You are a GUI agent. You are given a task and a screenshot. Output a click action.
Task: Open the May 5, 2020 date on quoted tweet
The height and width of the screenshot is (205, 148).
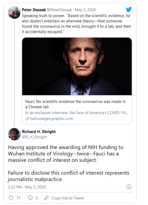[x=85, y=10]
